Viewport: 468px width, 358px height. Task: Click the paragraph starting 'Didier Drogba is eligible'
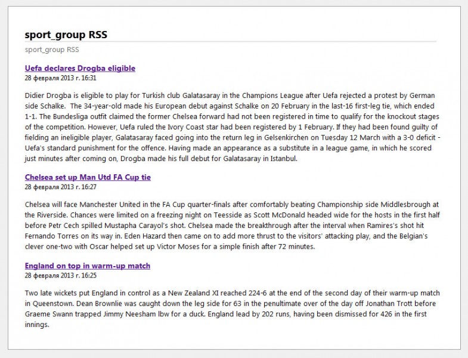pos(233,127)
